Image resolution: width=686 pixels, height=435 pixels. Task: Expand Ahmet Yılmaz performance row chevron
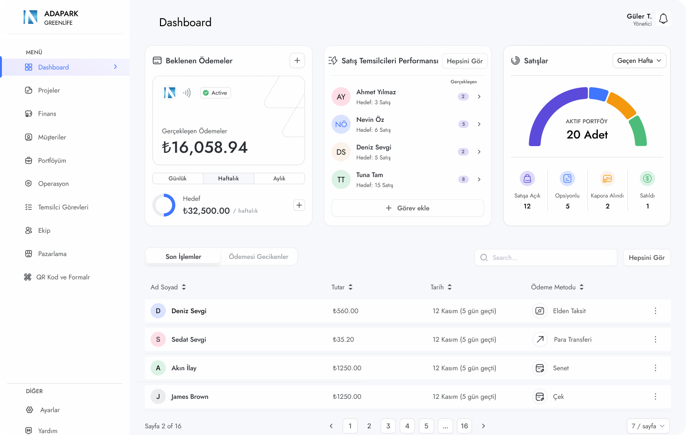point(479,97)
